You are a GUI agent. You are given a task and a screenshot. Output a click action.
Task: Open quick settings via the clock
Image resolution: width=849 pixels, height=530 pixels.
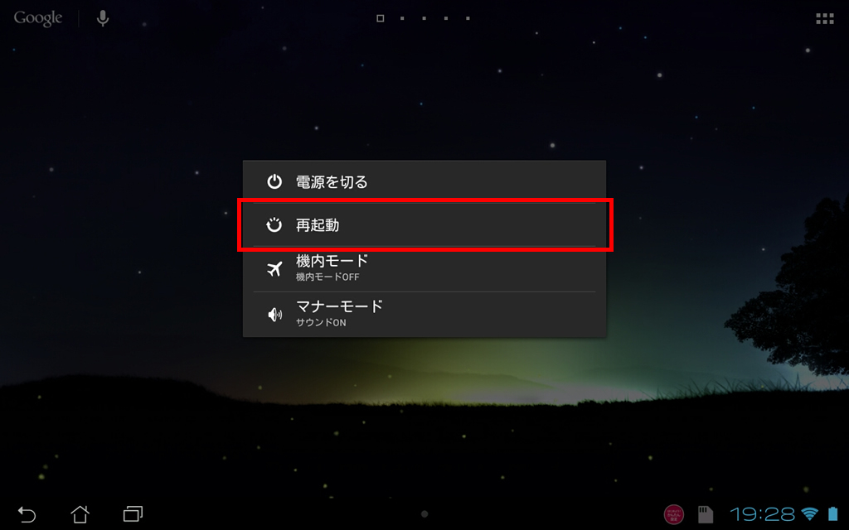[x=763, y=513]
